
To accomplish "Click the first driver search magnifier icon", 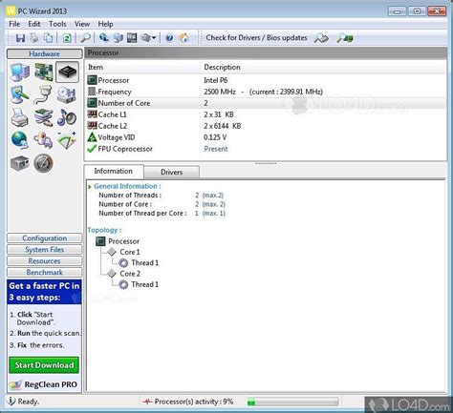I will [321, 38].
